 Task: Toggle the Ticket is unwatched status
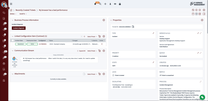(167, 75)
